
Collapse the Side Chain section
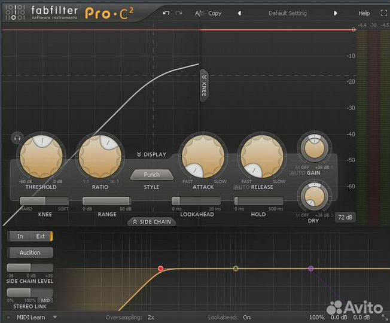pyautogui.click(x=151, y=222)
